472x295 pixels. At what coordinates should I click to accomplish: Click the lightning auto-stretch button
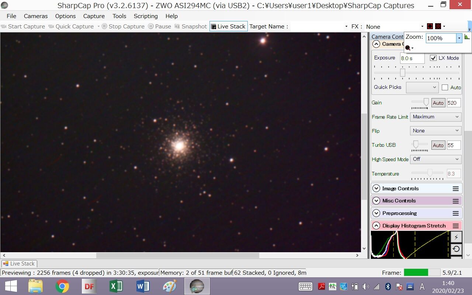[456, 237]
